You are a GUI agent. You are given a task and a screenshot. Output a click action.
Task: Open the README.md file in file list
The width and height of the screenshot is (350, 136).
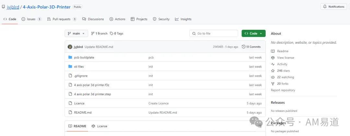point(83,113)
